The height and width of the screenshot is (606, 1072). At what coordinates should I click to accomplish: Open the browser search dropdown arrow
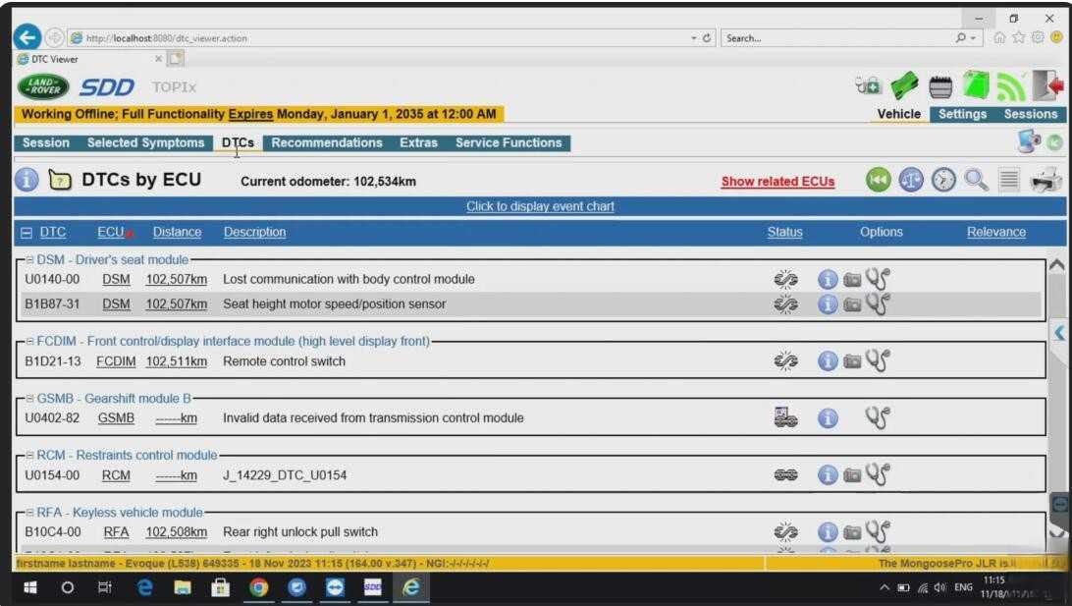click(973, 38)
